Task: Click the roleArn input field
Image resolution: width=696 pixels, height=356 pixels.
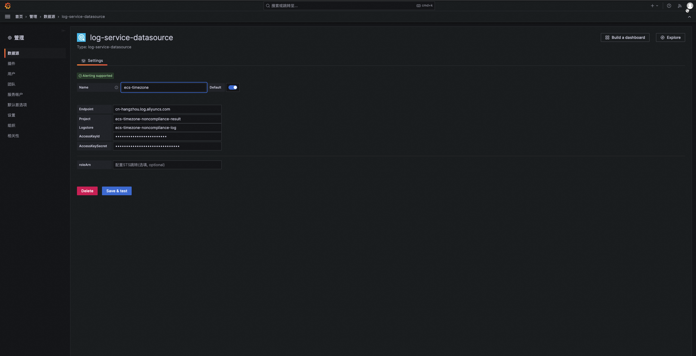Action: tap(167, 165)
